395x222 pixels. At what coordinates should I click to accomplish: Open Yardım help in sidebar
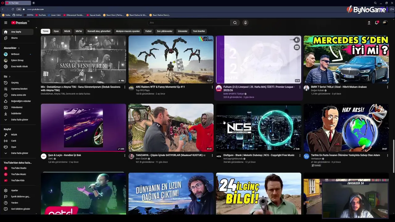(18, 203)
